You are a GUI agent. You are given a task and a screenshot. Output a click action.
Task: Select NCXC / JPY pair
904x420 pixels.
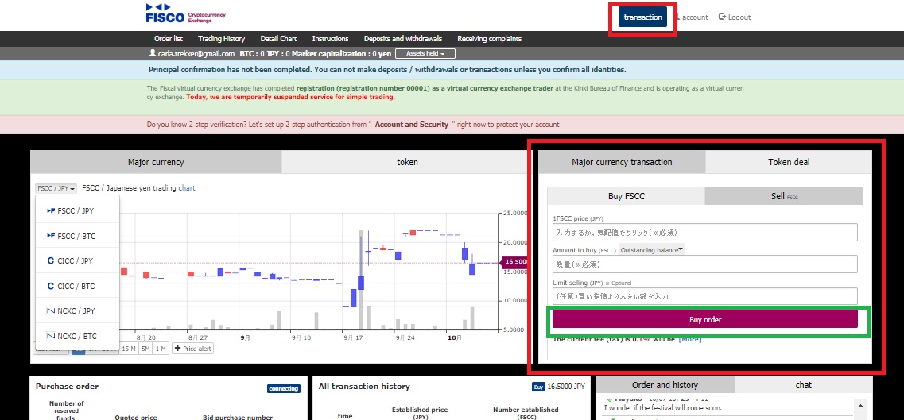click(x=77, y=310)
